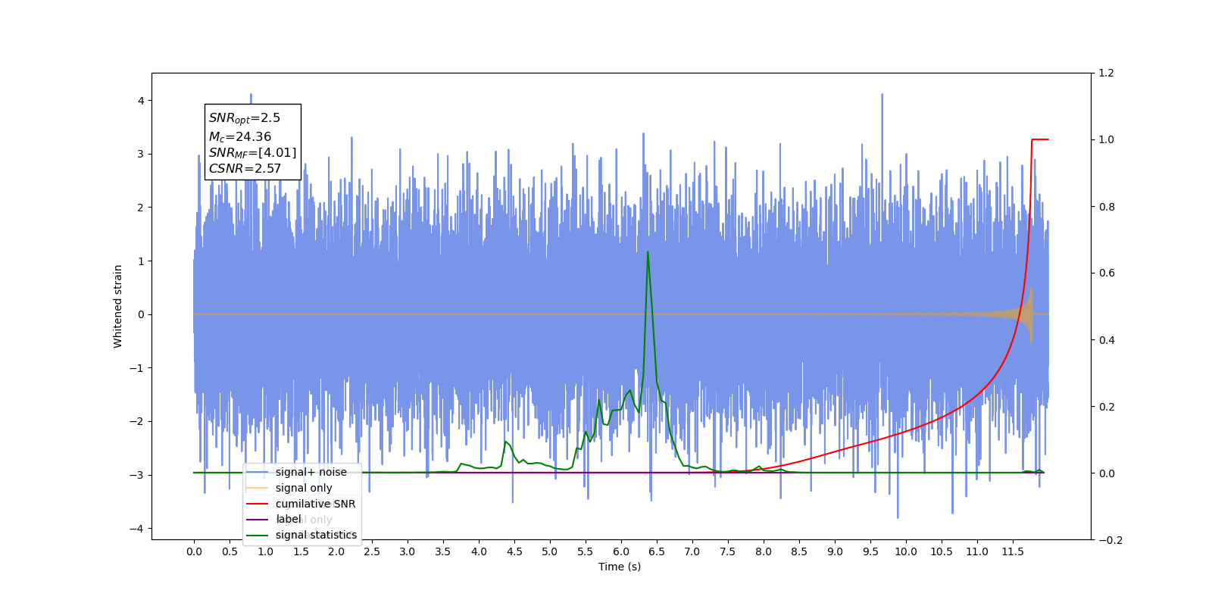Click the CSNR=2.57 annotation text
Screen dimensions: 1212x606
[x=245, y=169]
